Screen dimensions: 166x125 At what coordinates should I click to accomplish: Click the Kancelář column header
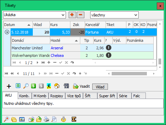coord(95,25)
